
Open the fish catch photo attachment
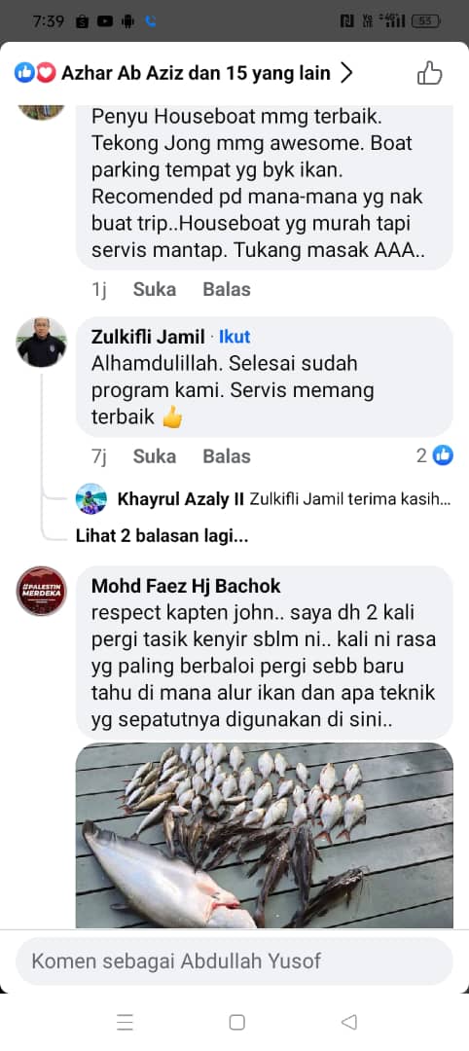click(x=264, y=835)
